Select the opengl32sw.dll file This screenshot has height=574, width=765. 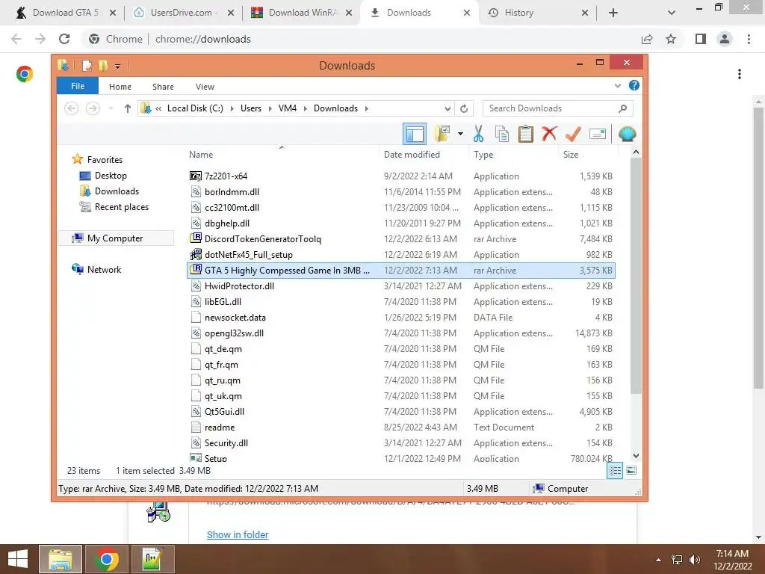(x=400, y=333)
